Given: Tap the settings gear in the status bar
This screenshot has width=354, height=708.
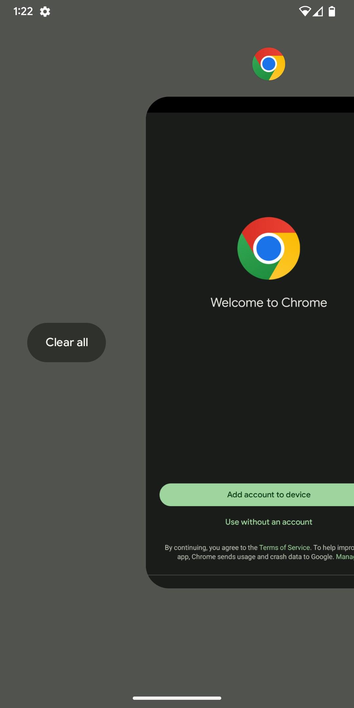Looking at the screenshot, I should (45, 12).
